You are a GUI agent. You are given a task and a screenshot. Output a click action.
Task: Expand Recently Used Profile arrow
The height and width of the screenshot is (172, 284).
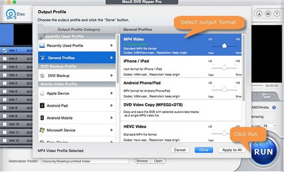pos(112,45)
